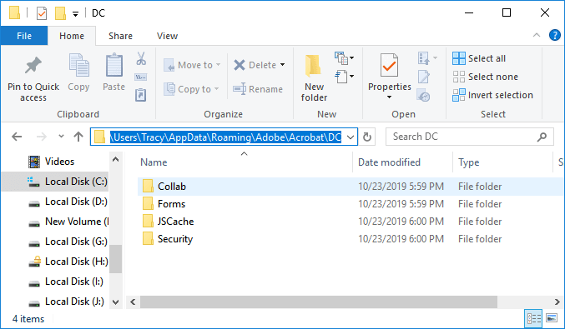Click the Refresh icon beside address bar
Screen dimensions: 565x329
pyautogui.click(x=367, y=137)
